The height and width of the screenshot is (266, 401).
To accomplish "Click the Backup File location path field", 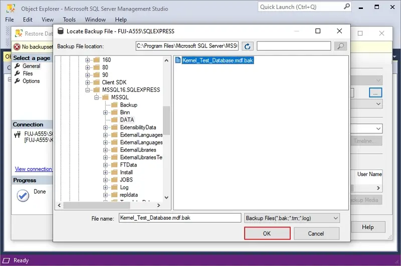I will [187, 46].
